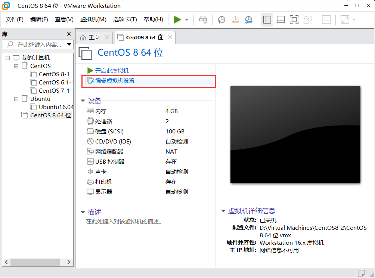Click the virtual machine preview thumbnail

pos(295,134)
